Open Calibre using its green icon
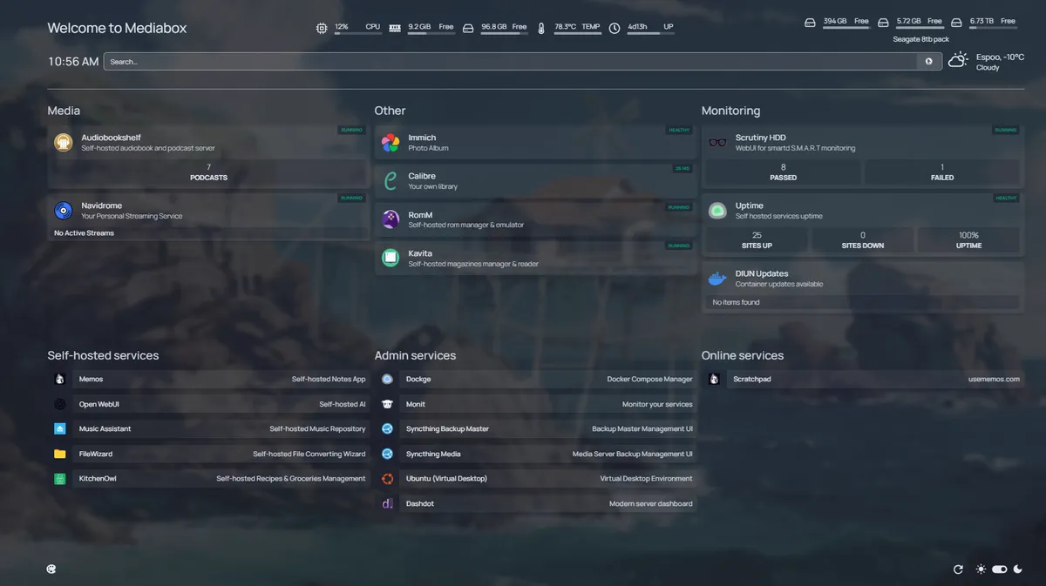 pyautogui.click(x=391, y=181)
